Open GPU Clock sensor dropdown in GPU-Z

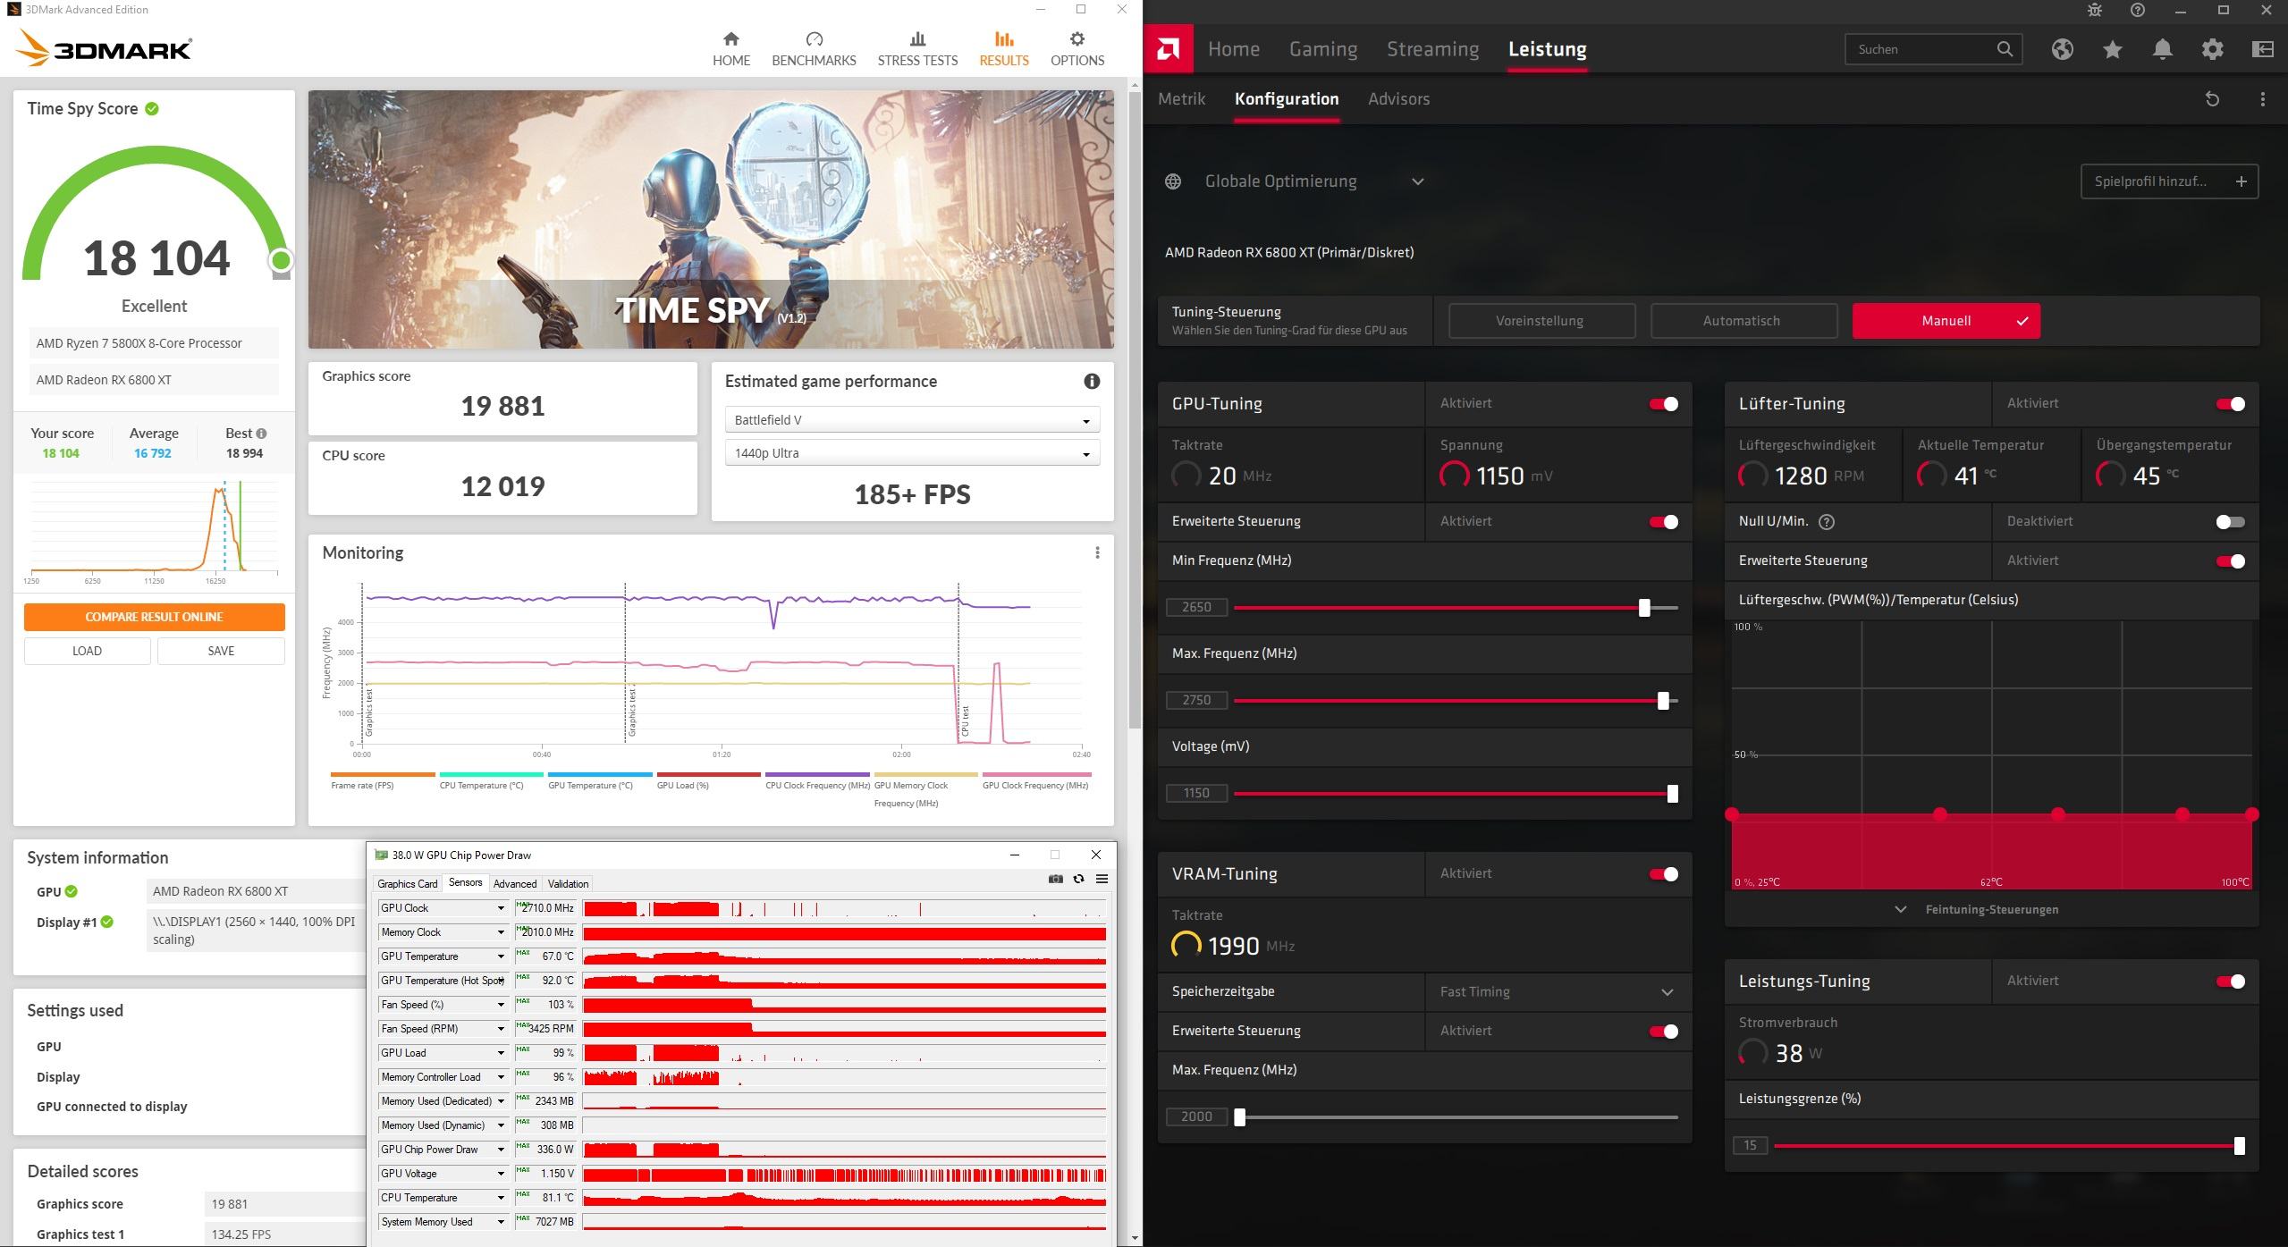tap(501, 908)
